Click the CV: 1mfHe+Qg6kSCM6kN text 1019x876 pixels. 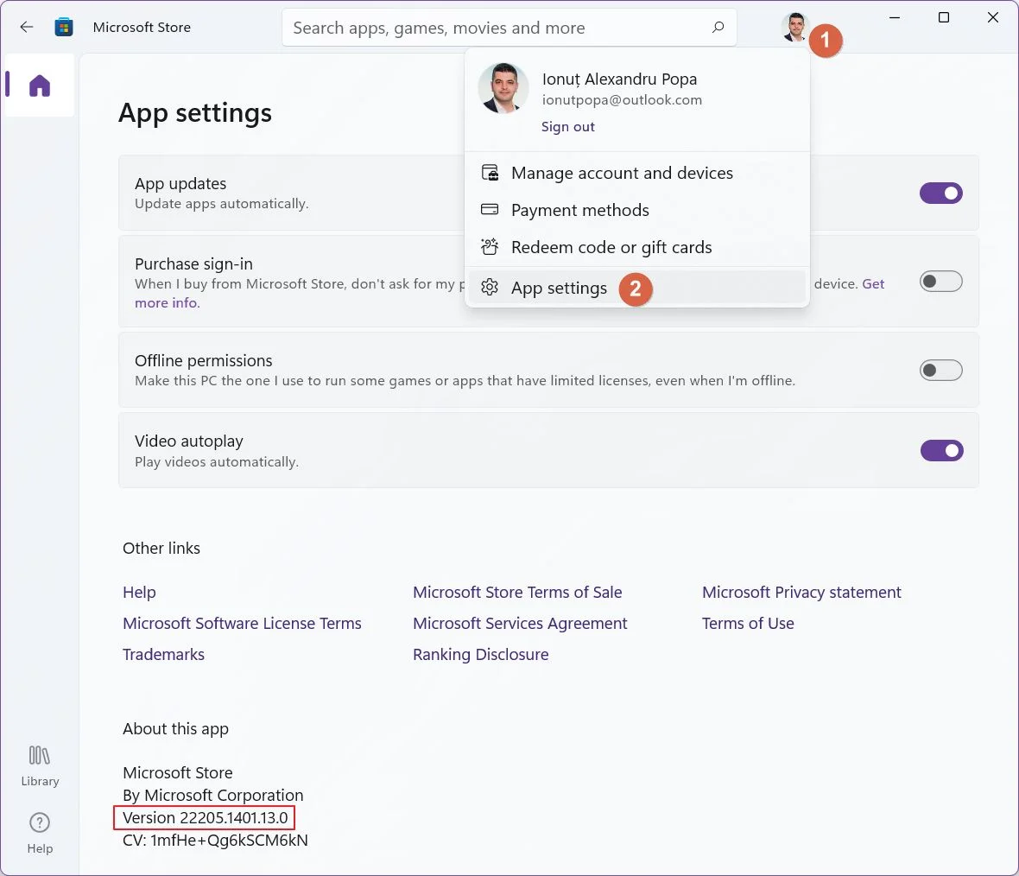(215, 841)
